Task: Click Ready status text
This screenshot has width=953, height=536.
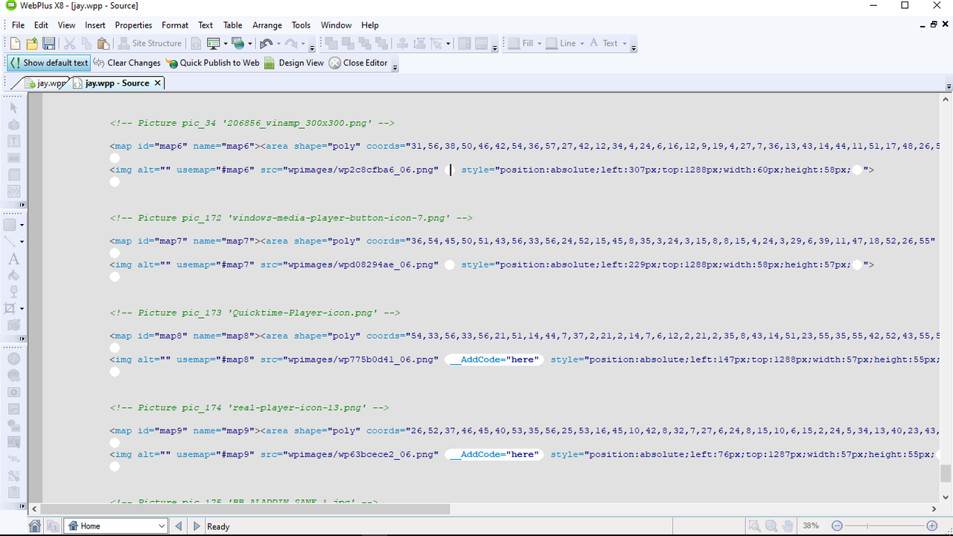Action: click(x=218, y=526)
